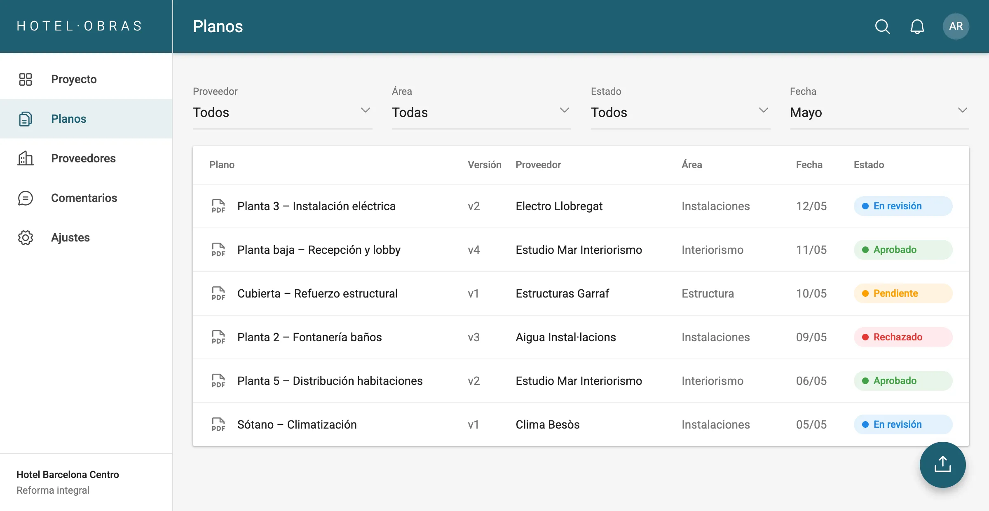Open Planta 5 – Distribución habitaciones
This screenshot has width=989, height=511.
coord(330,381)
